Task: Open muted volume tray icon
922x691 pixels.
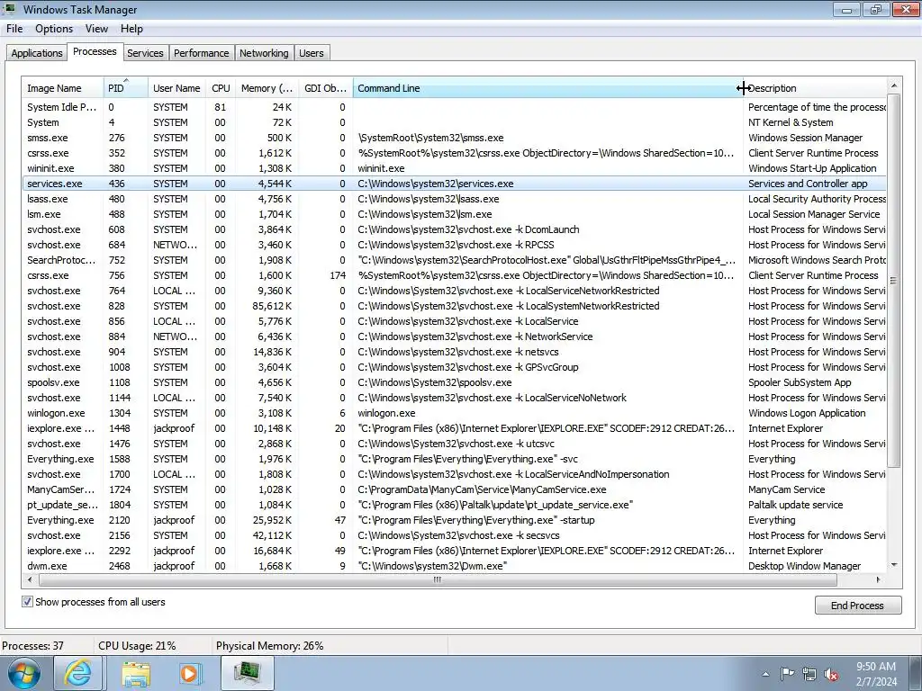Action: [831, 674]
